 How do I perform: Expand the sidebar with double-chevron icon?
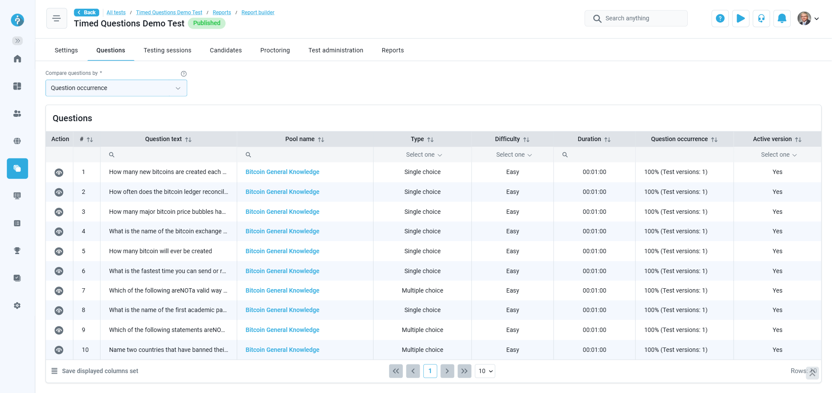[17, 41]
